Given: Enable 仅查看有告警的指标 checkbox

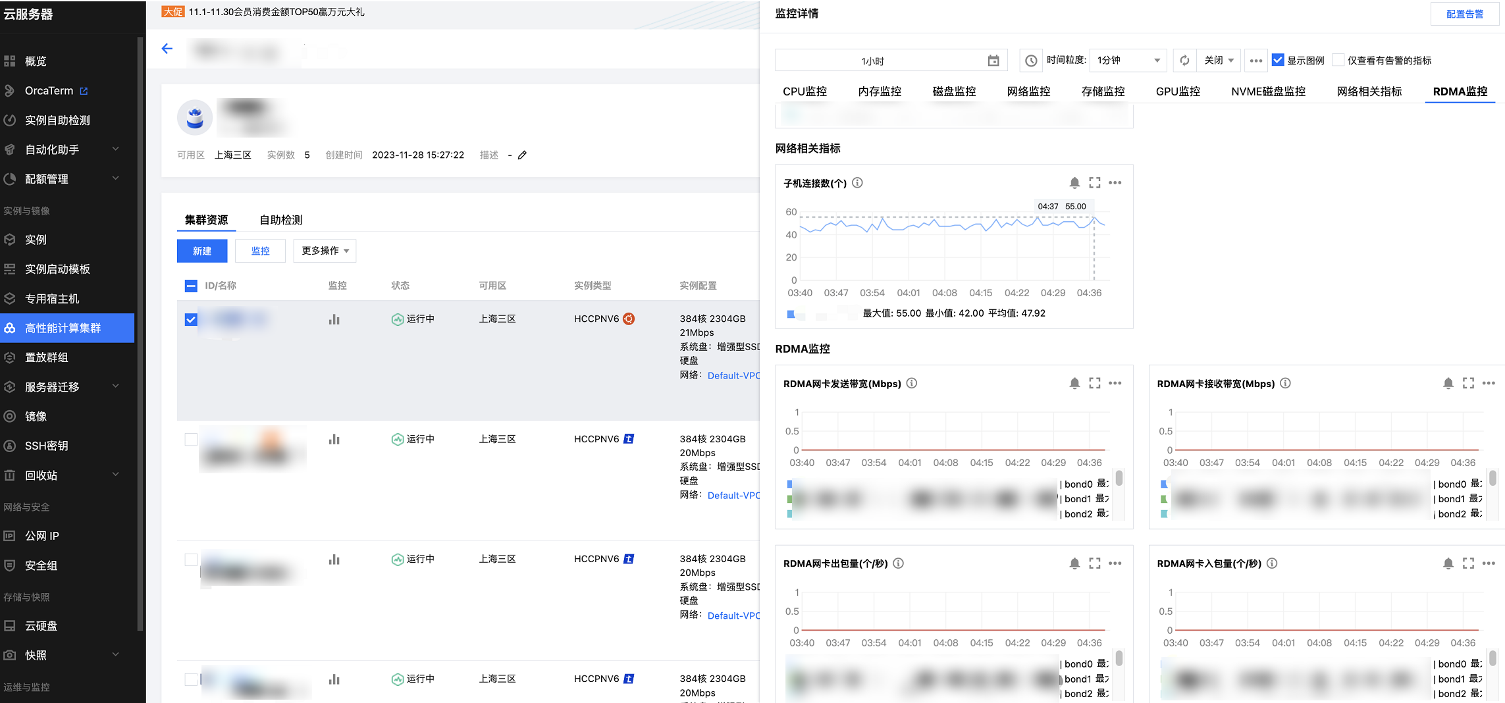Looking at the screenshot, I should 1338,61.
